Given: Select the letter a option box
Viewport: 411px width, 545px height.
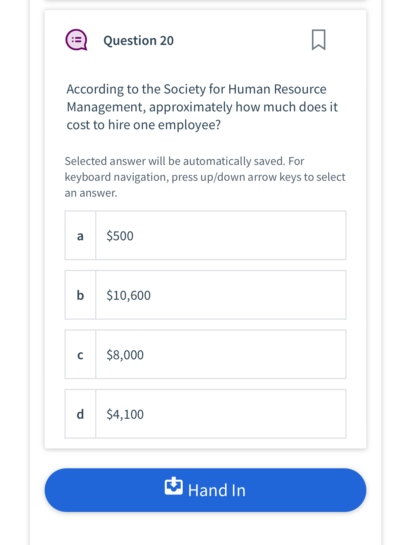Looking at the screenshot, I should pyautogui.click(x=80, y=236).
